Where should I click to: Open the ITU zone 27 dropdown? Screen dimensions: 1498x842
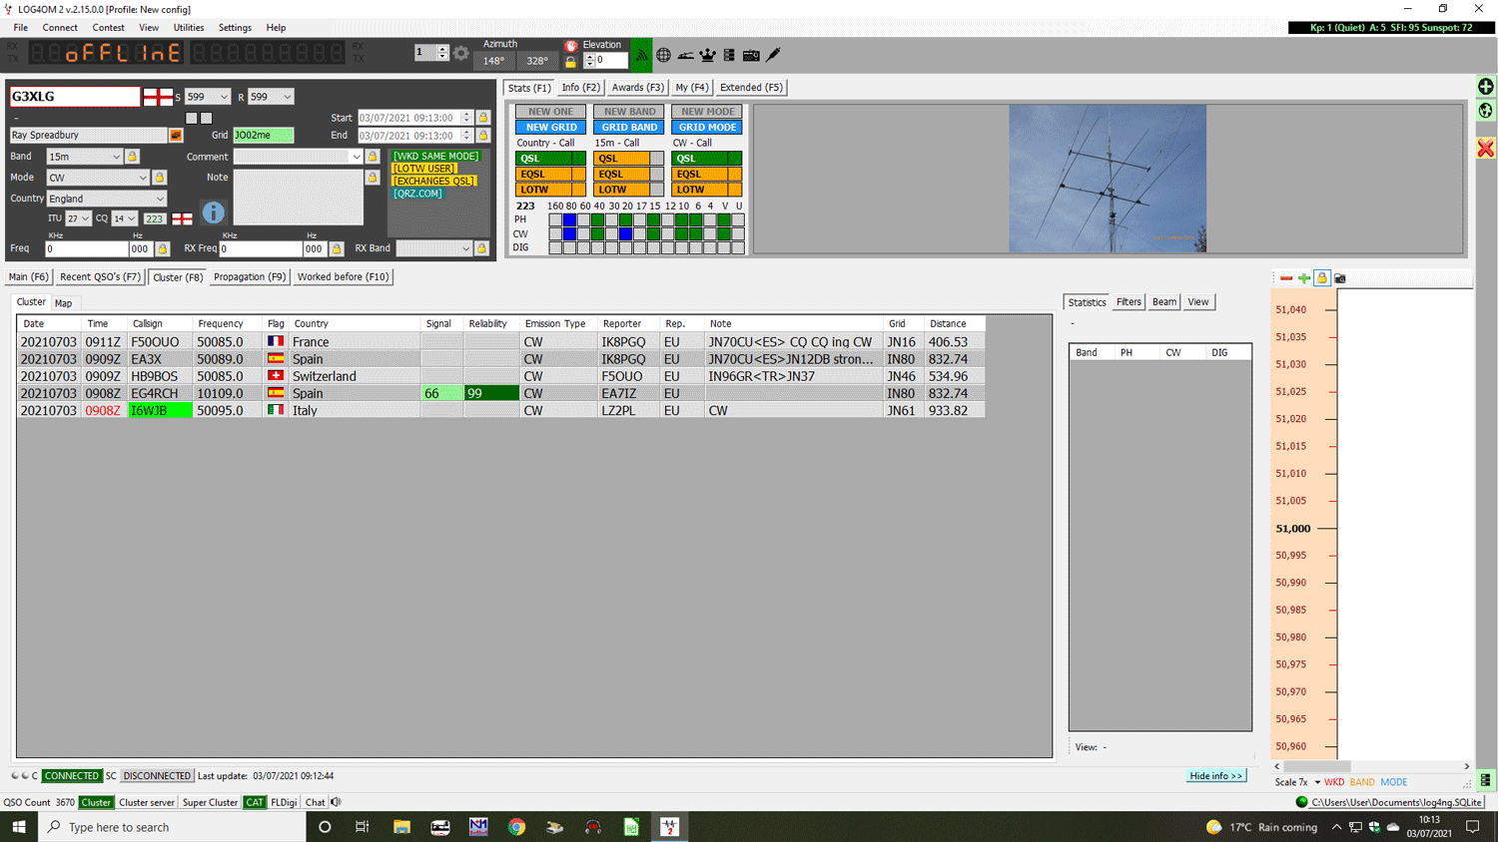point(85,218)
